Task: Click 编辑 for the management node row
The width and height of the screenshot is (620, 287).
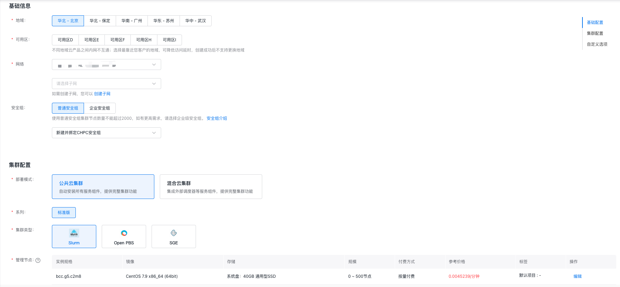Action: pyautogui.click(x=578, y=276)
